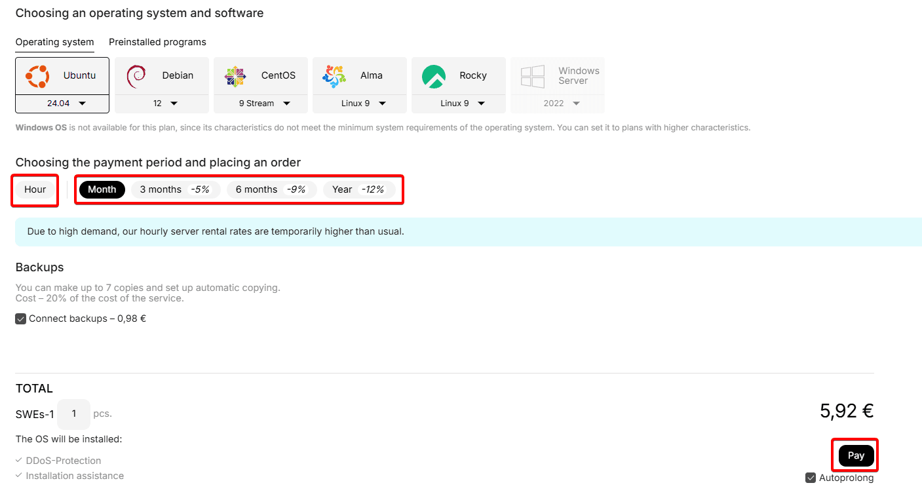Open the Operating system tab

pyautogui.click(x=54, y=42)
